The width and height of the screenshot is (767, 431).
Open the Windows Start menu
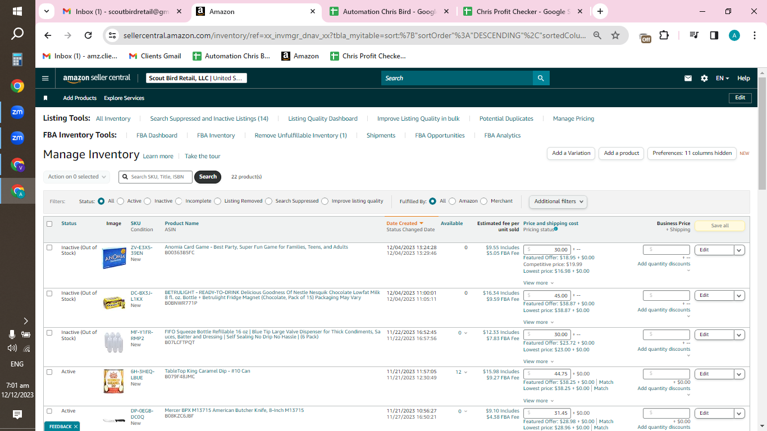[x=17, y=11]
